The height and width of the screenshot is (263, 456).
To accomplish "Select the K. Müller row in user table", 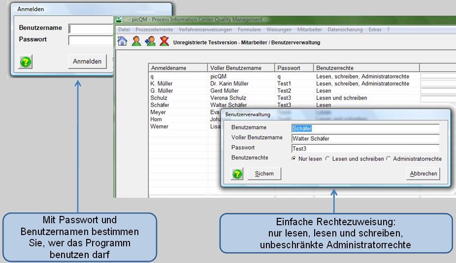I will tap(177, 84).
